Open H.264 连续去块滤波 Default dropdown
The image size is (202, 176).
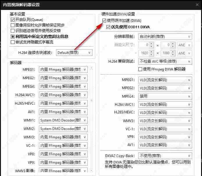[74, 53]
